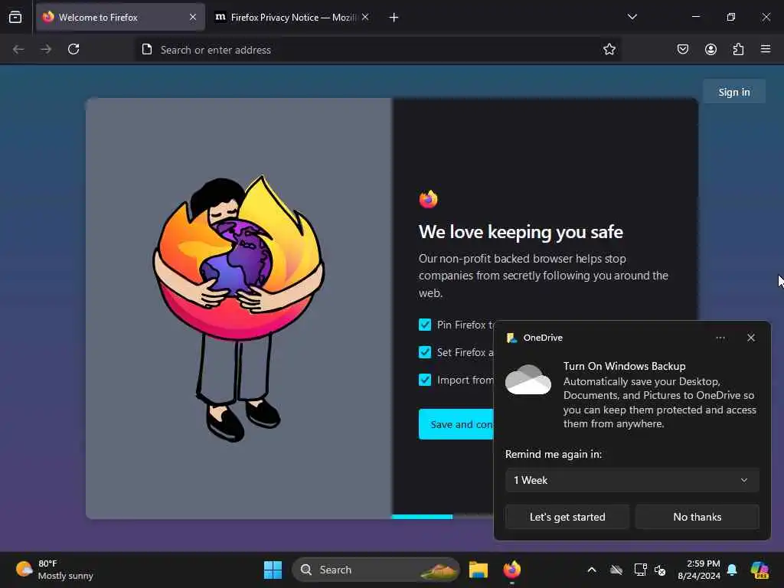This screenshot has height=588, width=784.
Task: Open the Windows Start menu
Action: pyautogui.click(x=273, y=570)
